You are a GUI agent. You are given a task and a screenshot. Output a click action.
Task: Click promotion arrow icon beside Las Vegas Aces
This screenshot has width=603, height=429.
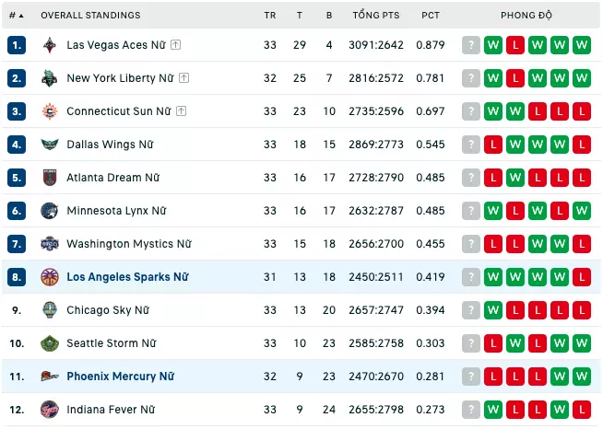176,45
